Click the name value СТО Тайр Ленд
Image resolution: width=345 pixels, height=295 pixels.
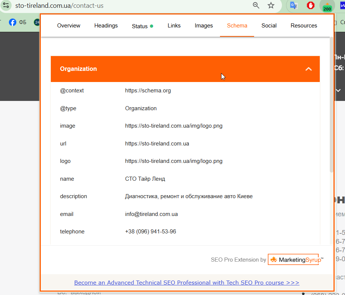click(x=145, y=179)
